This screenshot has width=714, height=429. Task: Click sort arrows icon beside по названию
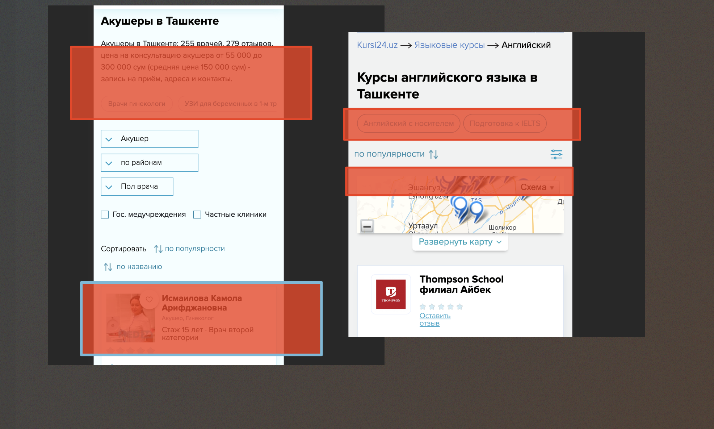pyautogui.click(x=108, y=267)
